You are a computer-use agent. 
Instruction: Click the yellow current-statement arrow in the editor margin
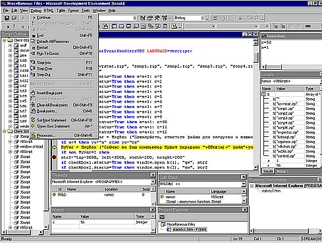(x=54, y=148)
